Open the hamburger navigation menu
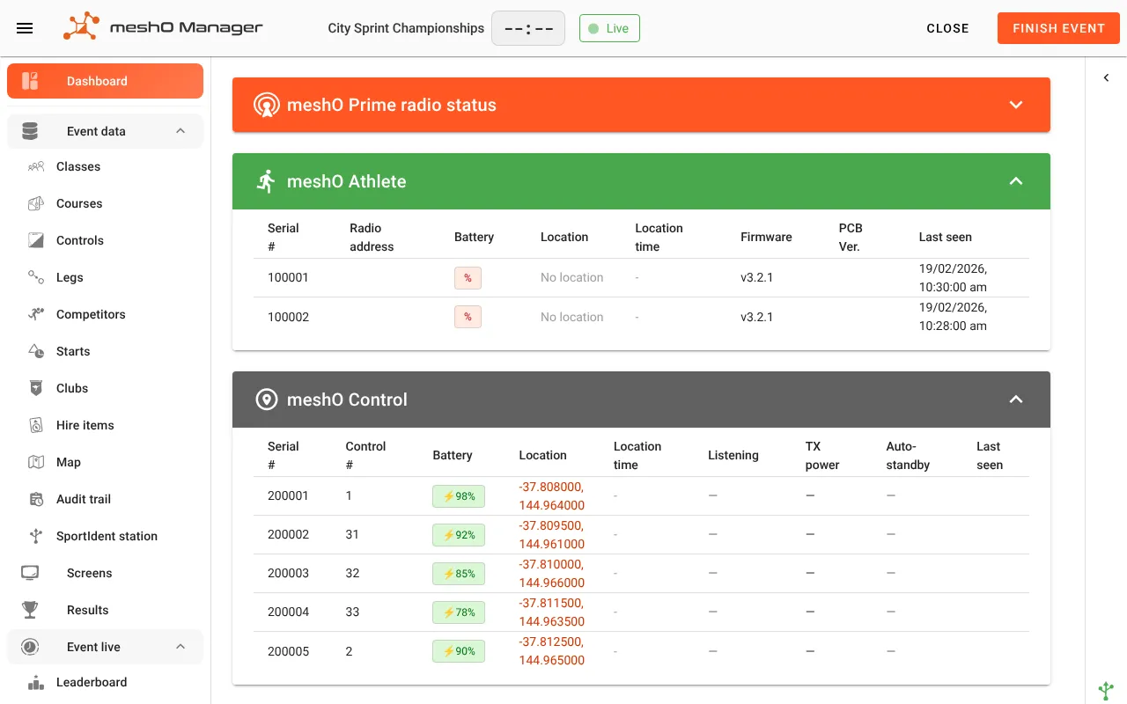Viewport: 1127px width, 704px height. [25, 28]
